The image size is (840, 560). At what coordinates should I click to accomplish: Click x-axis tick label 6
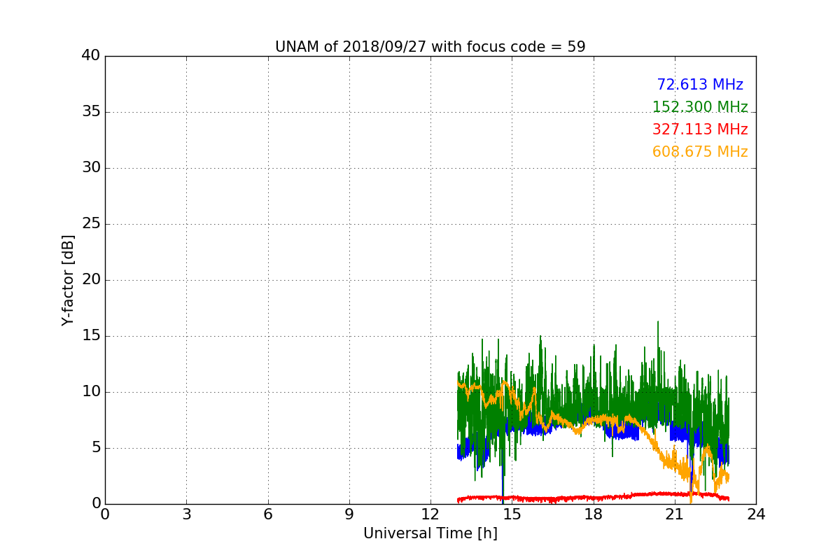tap(267, 514)
